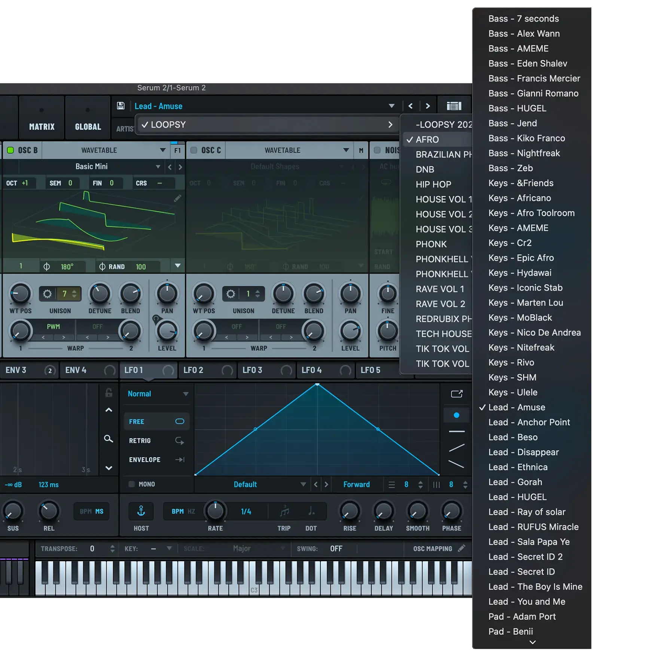Switch to the LFO 2 tab

coord(208,370)
